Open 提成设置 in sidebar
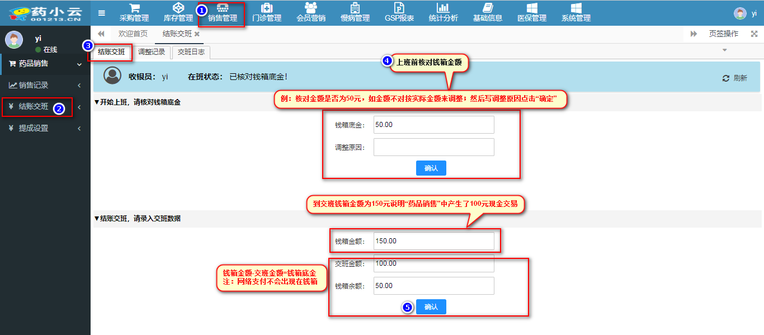Screen dimensions: 764x335 click(34, 129)
